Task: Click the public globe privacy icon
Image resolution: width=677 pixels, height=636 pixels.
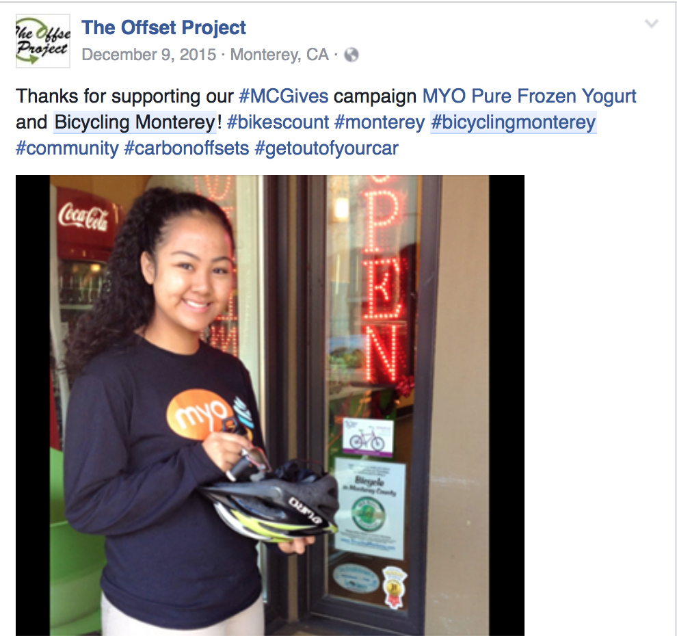Action: pyautogui.click(x=351, y=55)
